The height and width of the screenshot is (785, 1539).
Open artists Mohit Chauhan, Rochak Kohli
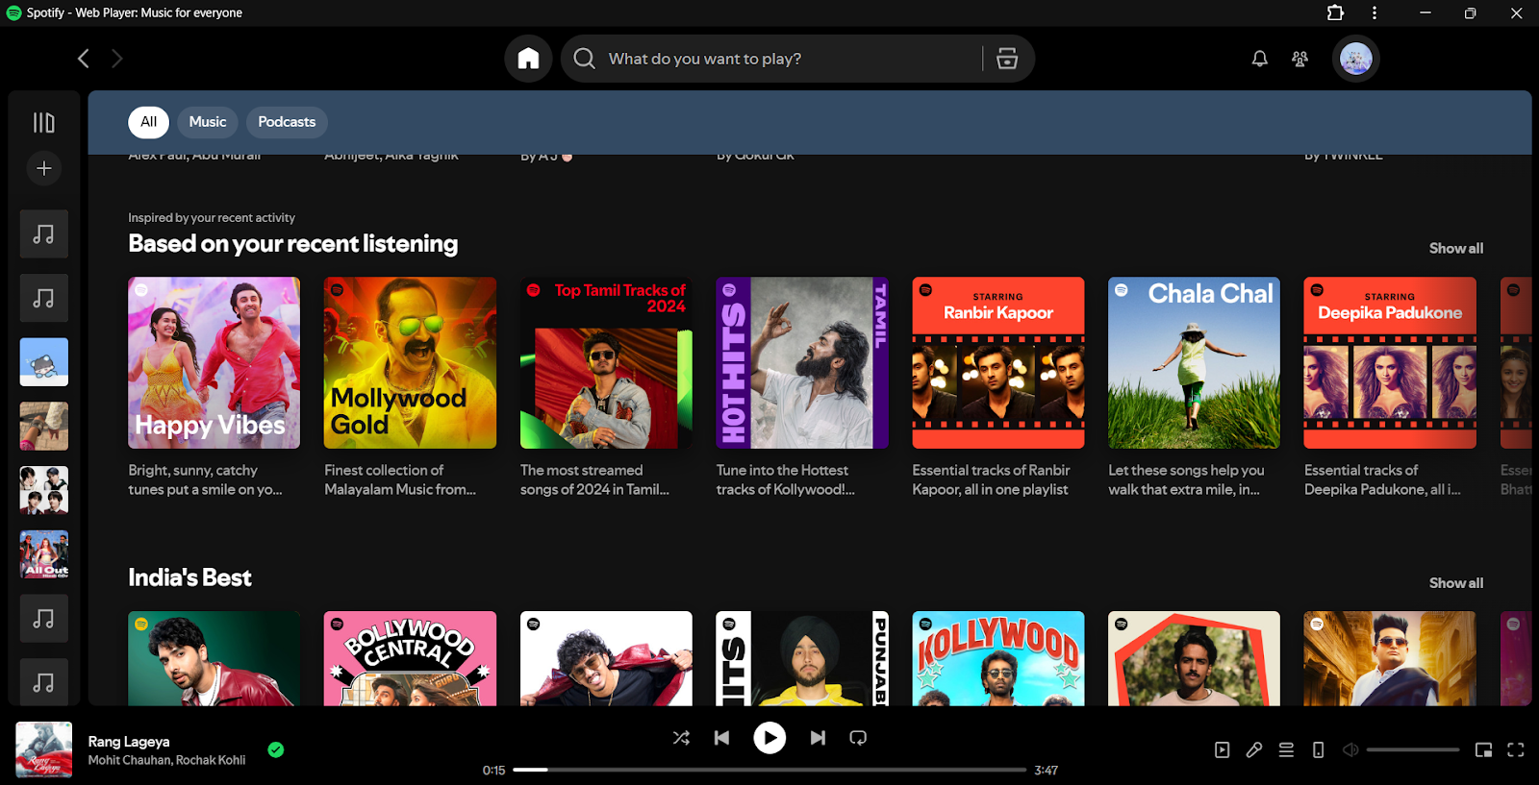point(167,760)
